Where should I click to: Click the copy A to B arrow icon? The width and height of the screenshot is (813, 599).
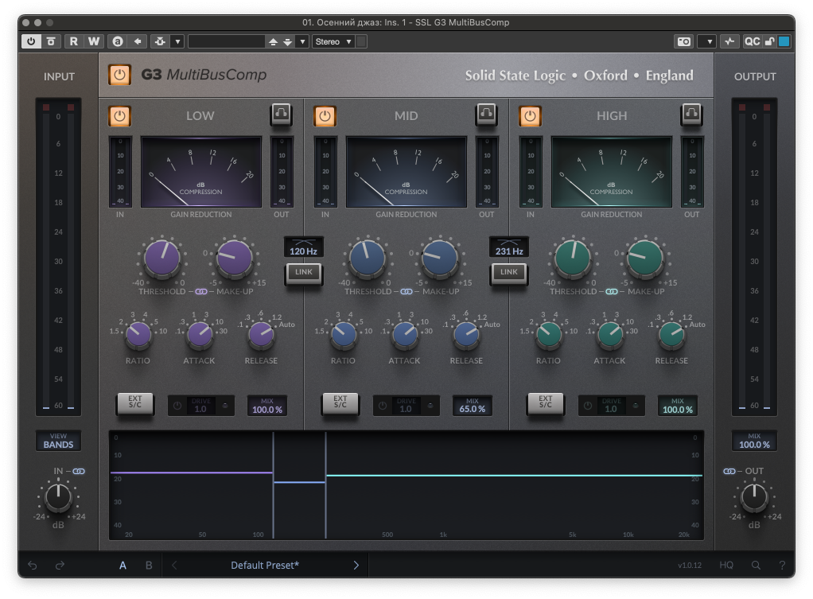(138, 41)
